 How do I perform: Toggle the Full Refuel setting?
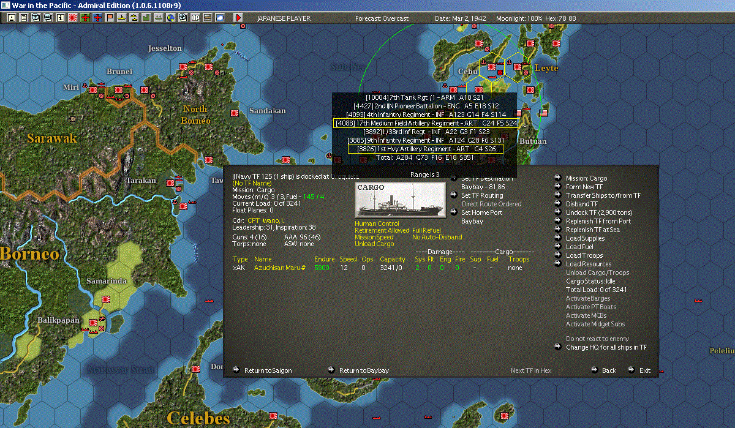click(427, 230)
